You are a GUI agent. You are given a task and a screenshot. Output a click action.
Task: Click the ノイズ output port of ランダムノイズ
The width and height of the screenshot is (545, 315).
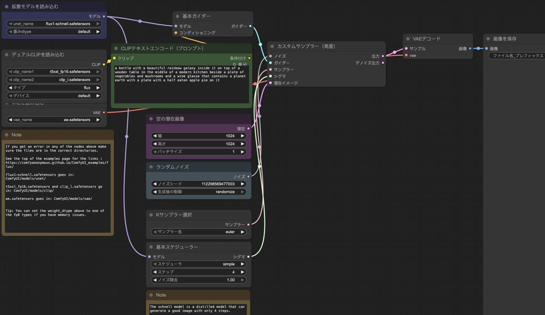coord(248,177)
